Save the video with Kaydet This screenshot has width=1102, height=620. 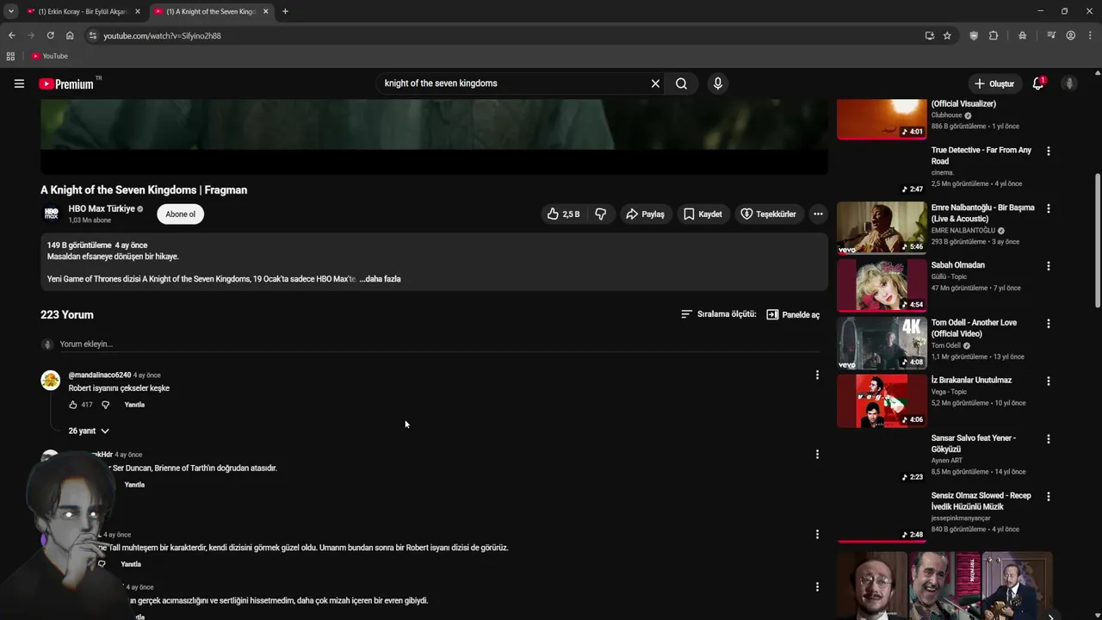(703, 214)
